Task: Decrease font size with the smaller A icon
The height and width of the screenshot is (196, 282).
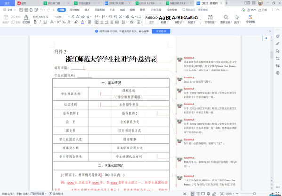Action: [78, 17]
